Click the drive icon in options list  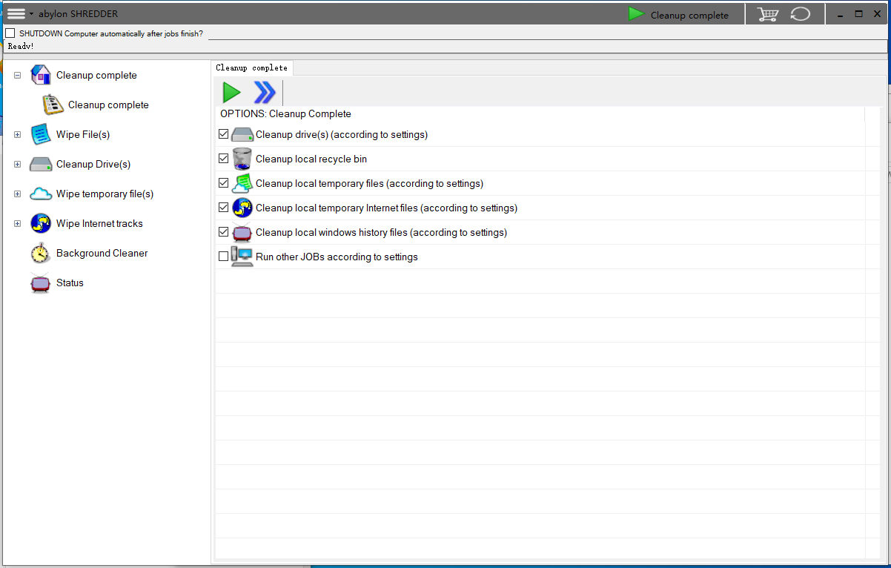tap(242, 135)
